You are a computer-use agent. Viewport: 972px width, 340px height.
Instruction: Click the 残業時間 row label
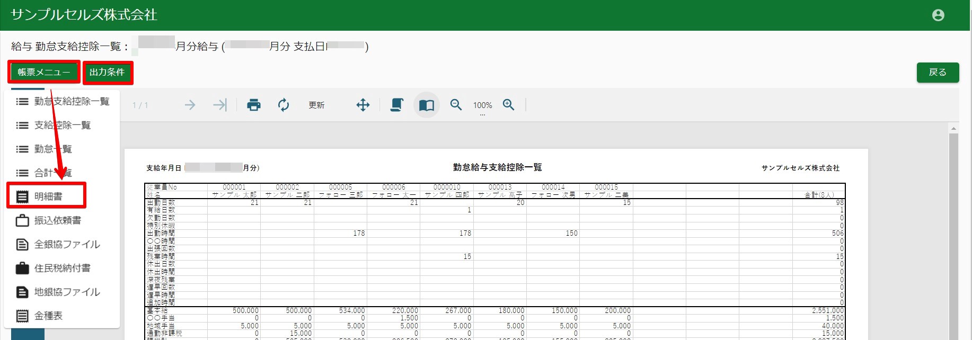pyautogui.click(x=161, y=256)
